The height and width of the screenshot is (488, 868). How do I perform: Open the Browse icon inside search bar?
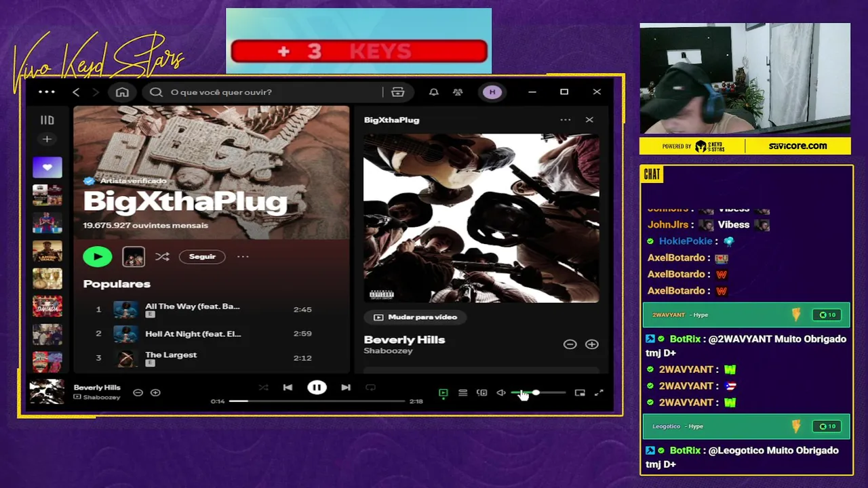398,92
